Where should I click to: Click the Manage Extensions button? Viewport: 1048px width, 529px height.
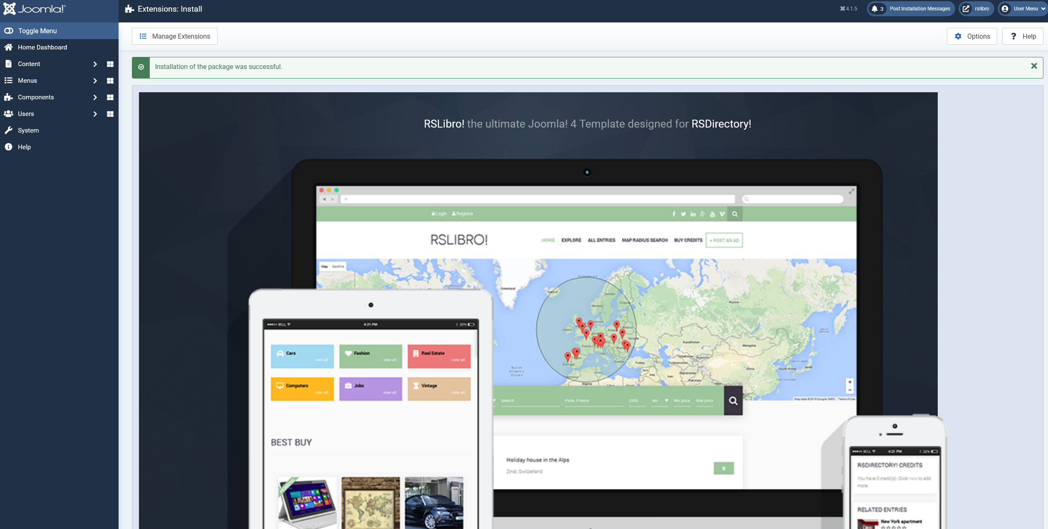point(175,36)
